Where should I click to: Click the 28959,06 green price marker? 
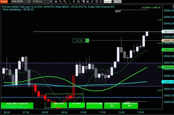pyautogui.click(x=168, y=50)
